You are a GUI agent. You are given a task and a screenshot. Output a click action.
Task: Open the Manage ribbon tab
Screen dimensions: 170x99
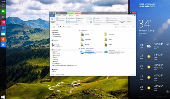point(71,16)
